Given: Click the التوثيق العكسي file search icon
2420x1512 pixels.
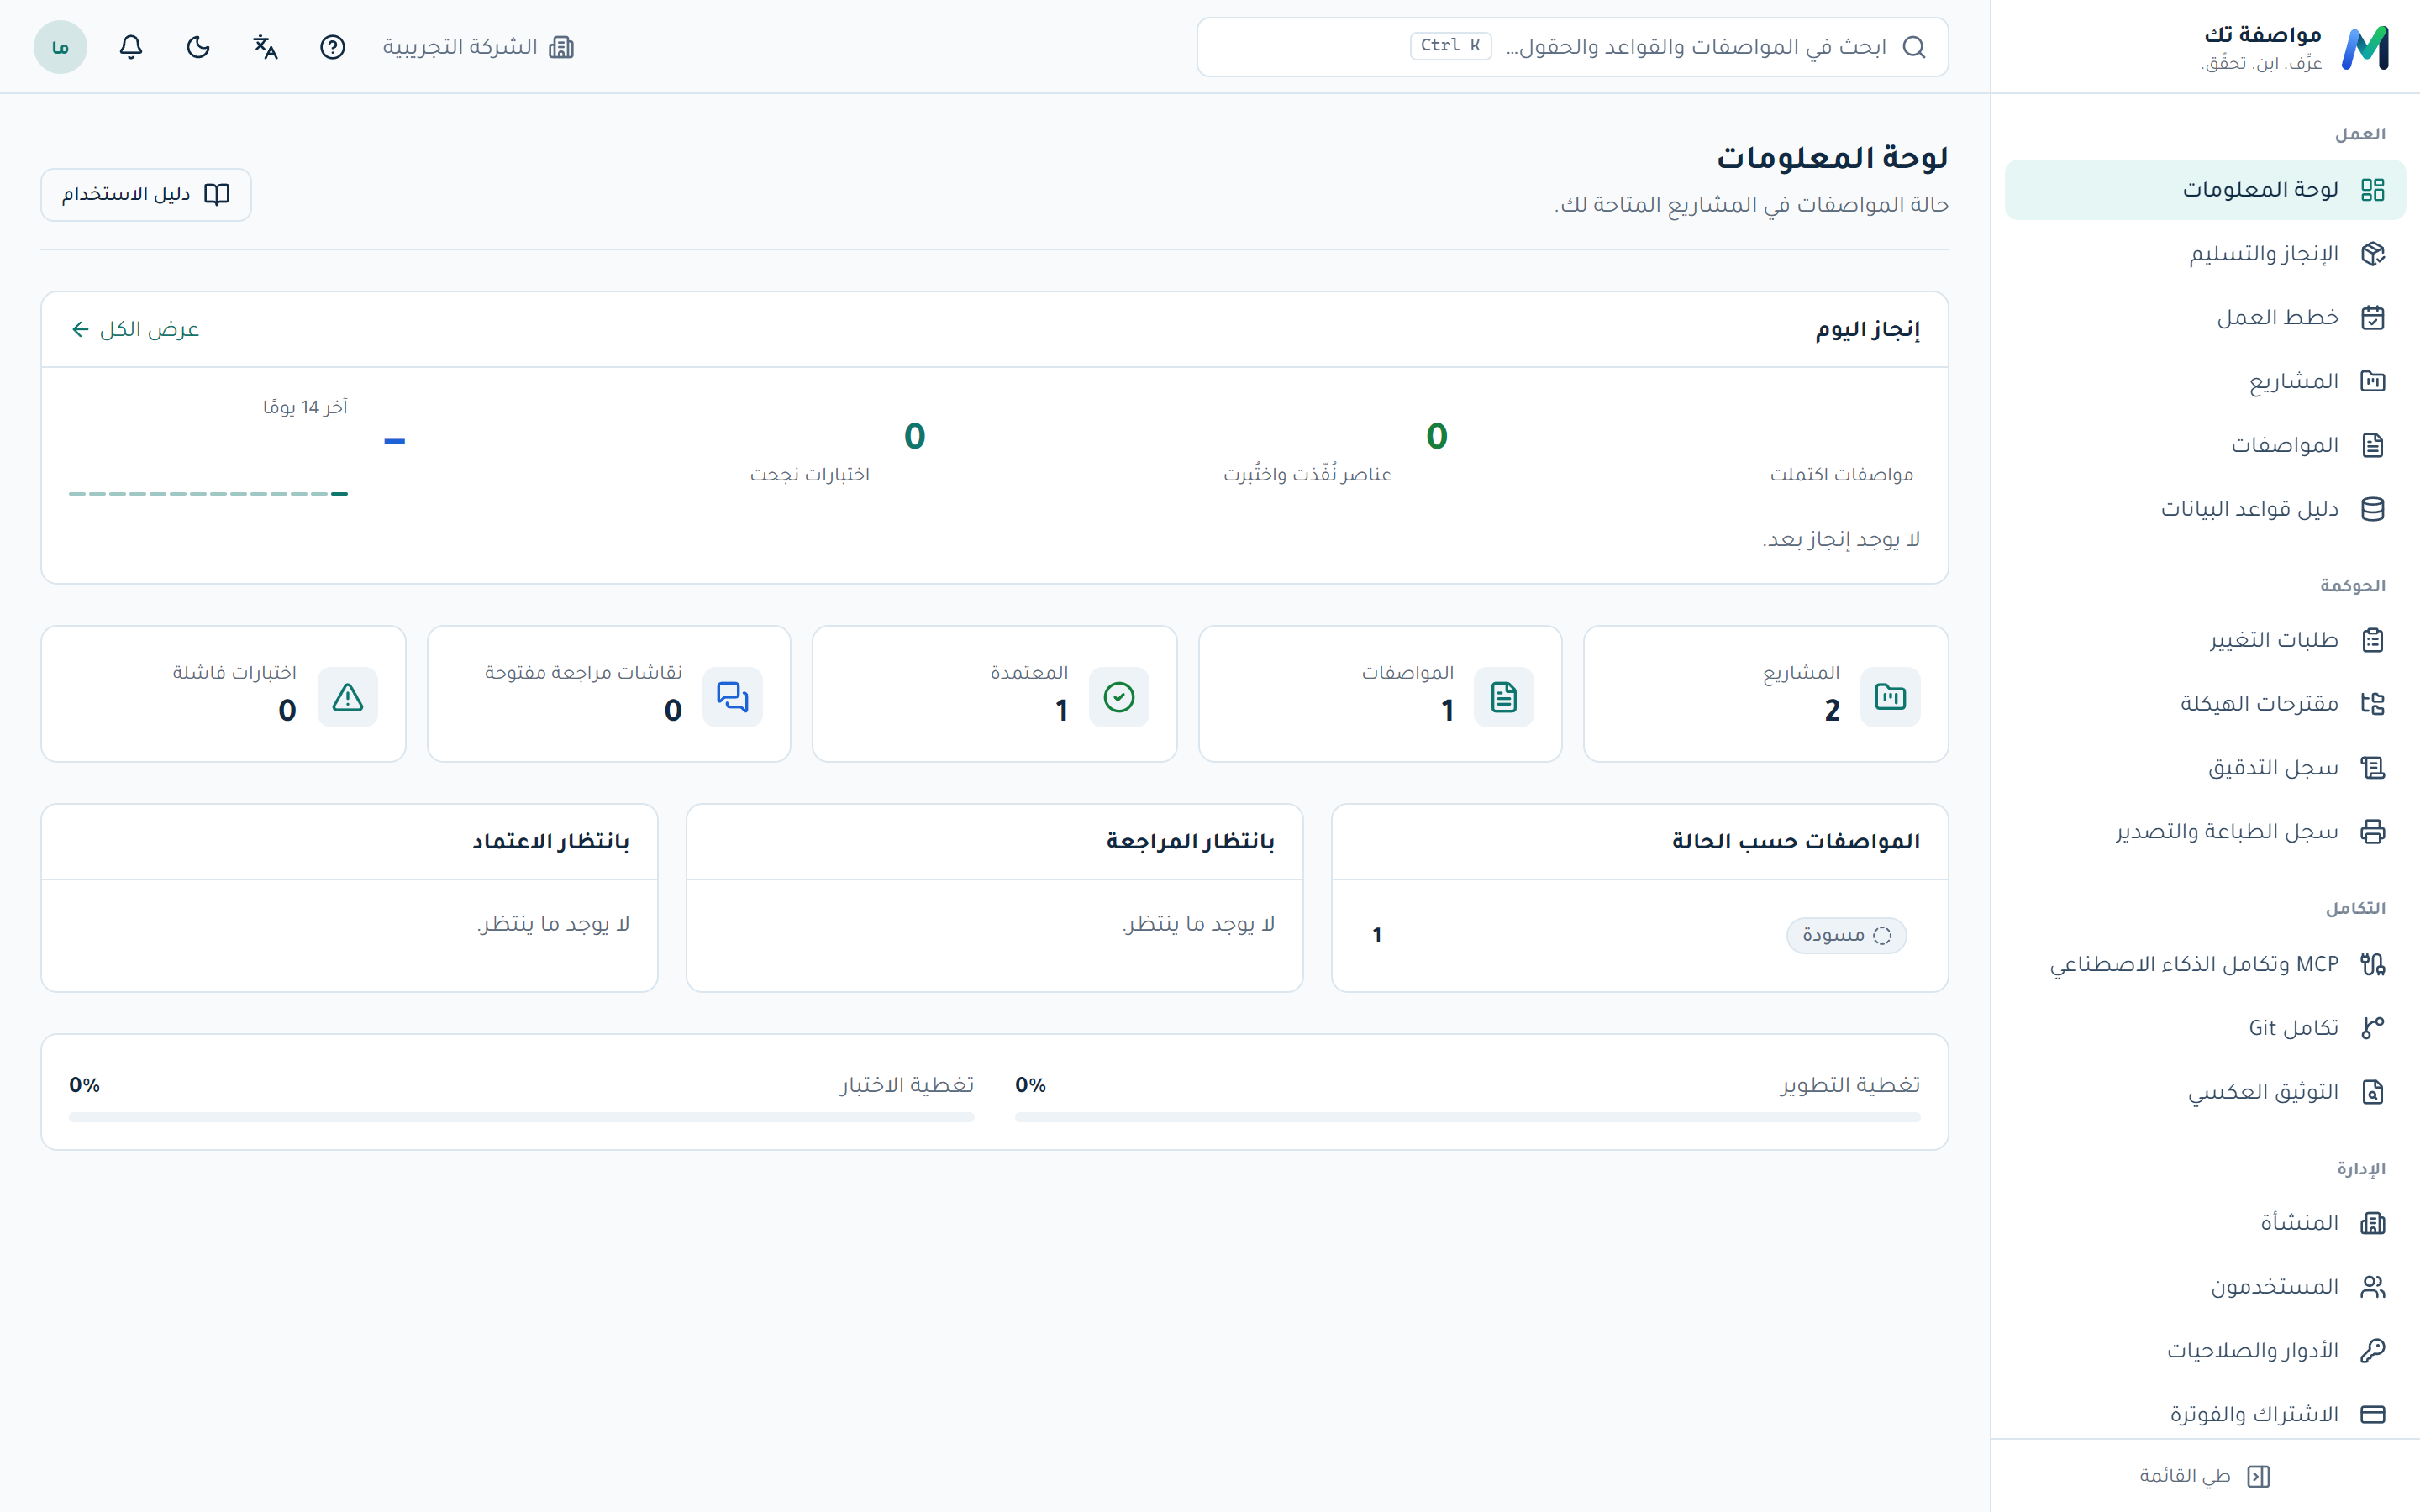Looking at the screenshot, I should coord(2372,1092).
